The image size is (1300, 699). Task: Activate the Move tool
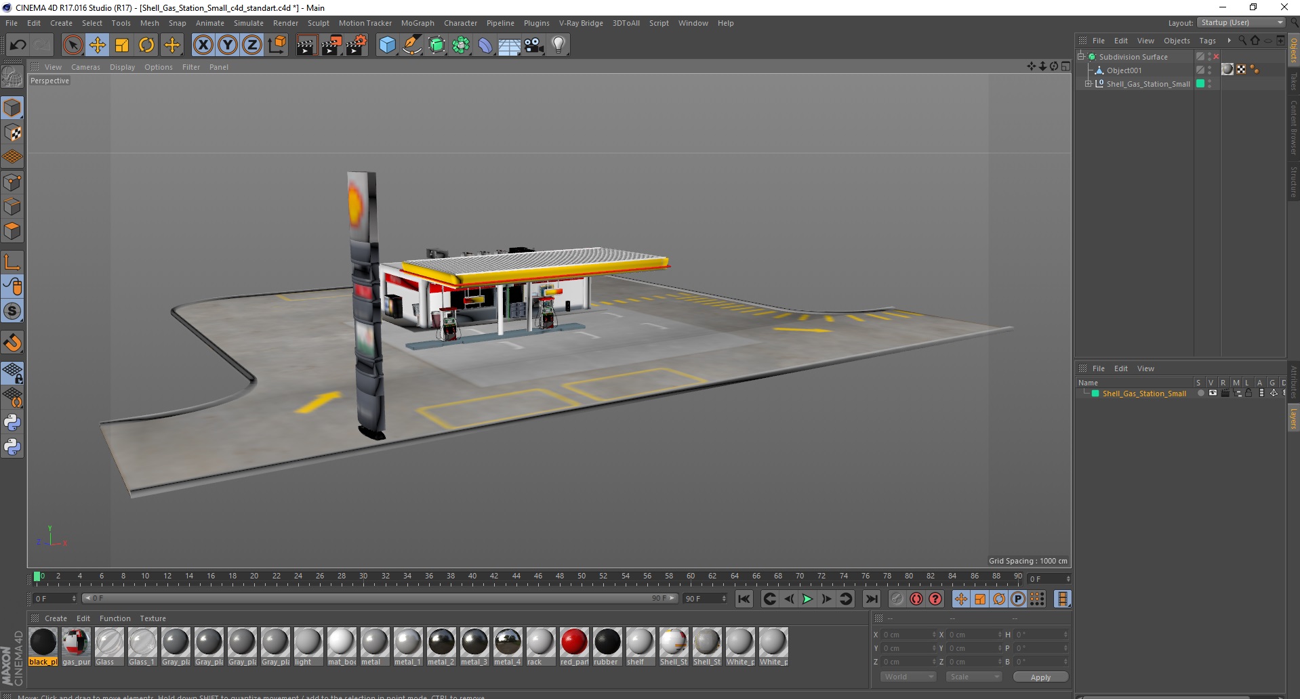98,45
